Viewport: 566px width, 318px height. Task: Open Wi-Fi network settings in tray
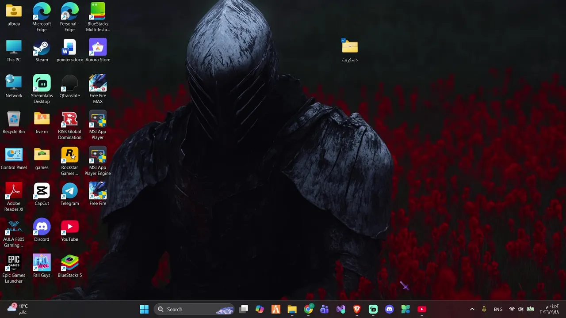tap(512, 309)
